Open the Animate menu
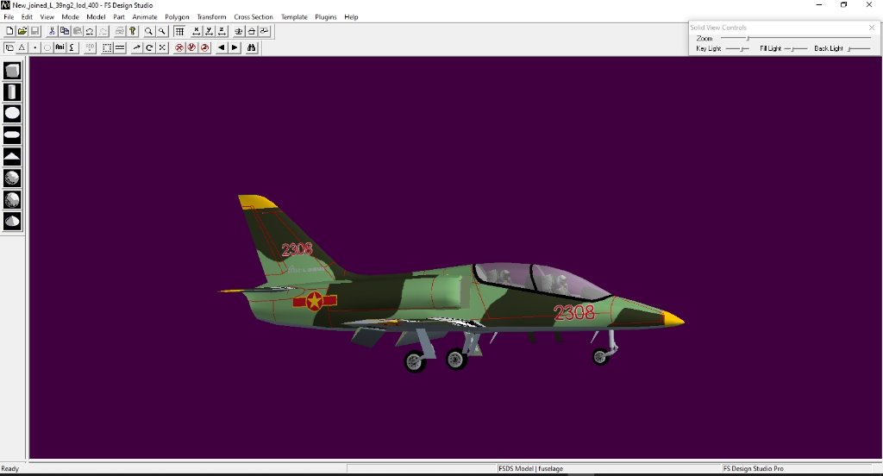 pos(145,17)
